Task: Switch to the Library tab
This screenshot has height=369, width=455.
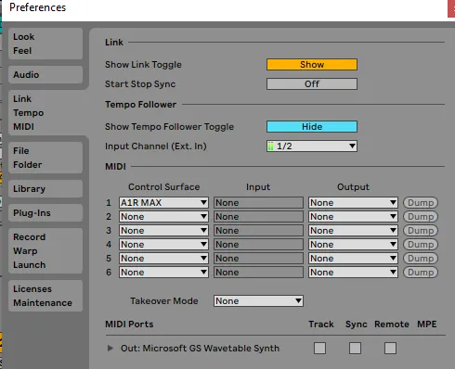Action: point(45,188)
